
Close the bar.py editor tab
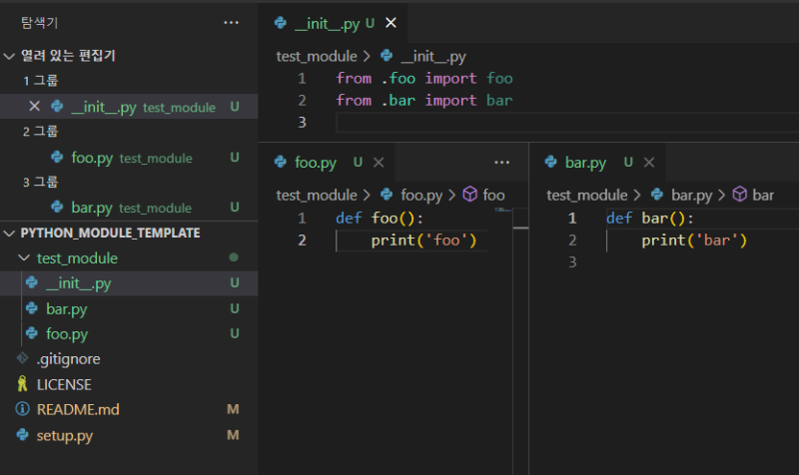649,163
